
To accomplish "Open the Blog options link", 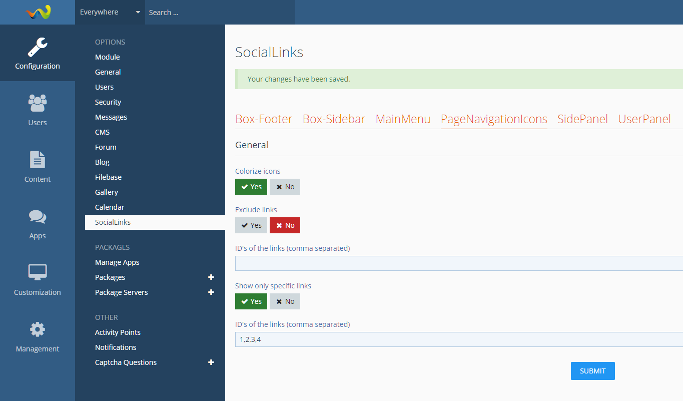I will tap(102, 162).
